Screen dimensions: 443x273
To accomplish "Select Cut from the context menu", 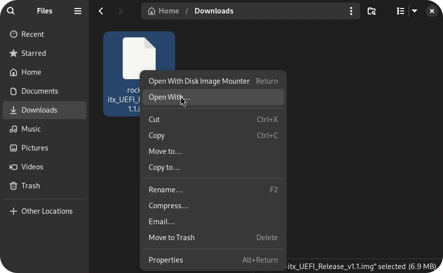I will (x=213, y=120).
